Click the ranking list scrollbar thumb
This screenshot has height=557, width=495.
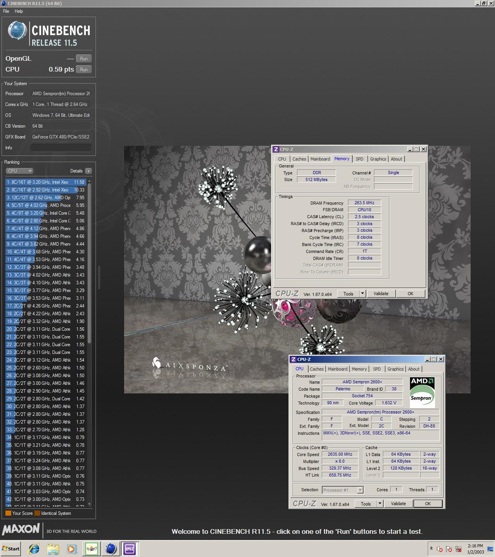pos(90,263)
